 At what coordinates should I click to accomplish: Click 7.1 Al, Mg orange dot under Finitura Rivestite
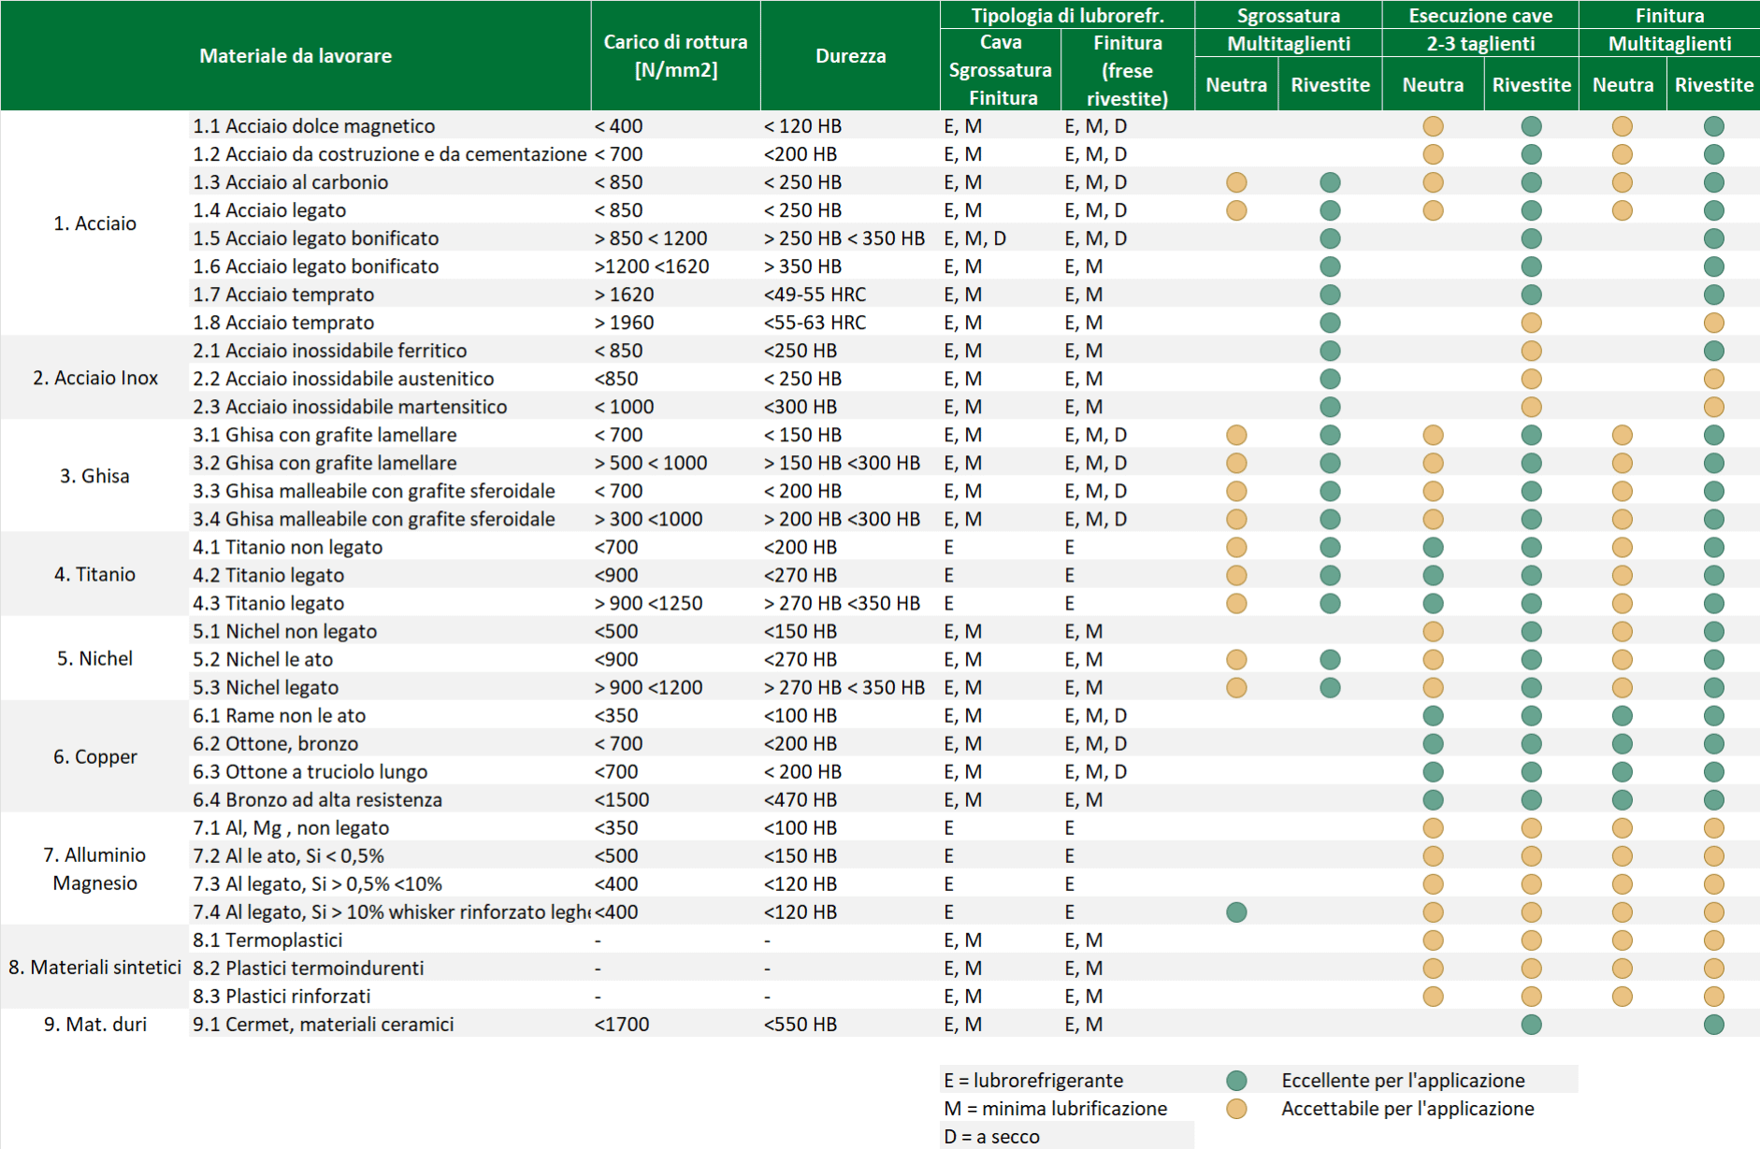pyautogui.click(x=1713, y=827)
